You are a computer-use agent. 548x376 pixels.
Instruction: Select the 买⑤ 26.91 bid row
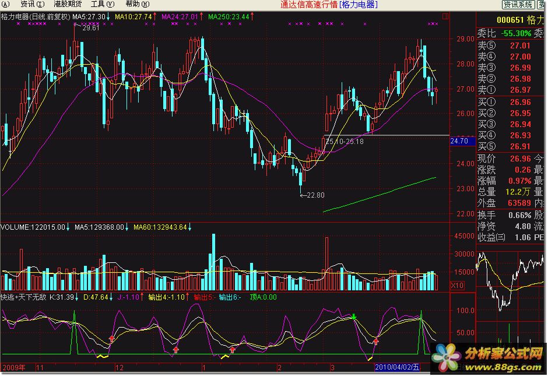click(x=504, y=146)
